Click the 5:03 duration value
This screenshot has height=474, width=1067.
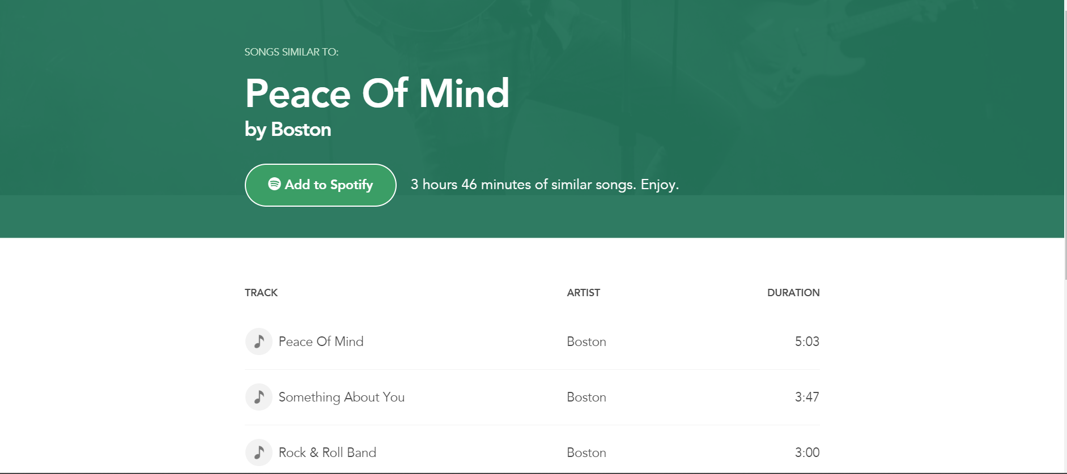[807, 341]
